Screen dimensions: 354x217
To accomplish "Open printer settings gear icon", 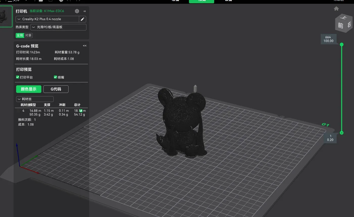I will pos(77,11).
